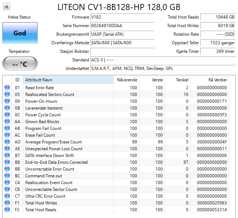Select the Read Error Rate attribute name

tap(40, 88)
